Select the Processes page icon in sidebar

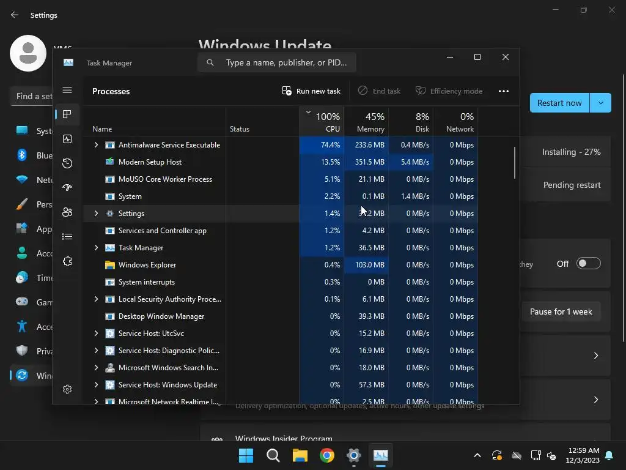click(x=67, y=114)
